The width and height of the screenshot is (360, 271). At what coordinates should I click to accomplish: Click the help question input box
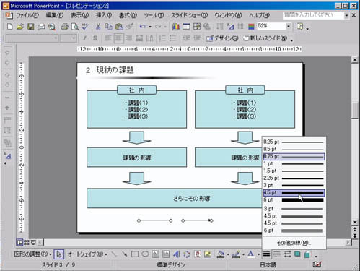[313, 15]
